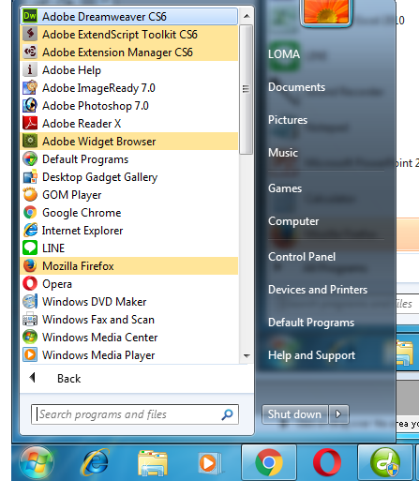419x481 pixels.
Task: Click the Mozilla Firefox icon
Action: click(30, 265)
